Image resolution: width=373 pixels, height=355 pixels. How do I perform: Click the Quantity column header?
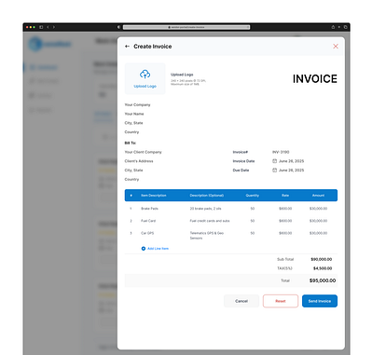click(253, 196)
